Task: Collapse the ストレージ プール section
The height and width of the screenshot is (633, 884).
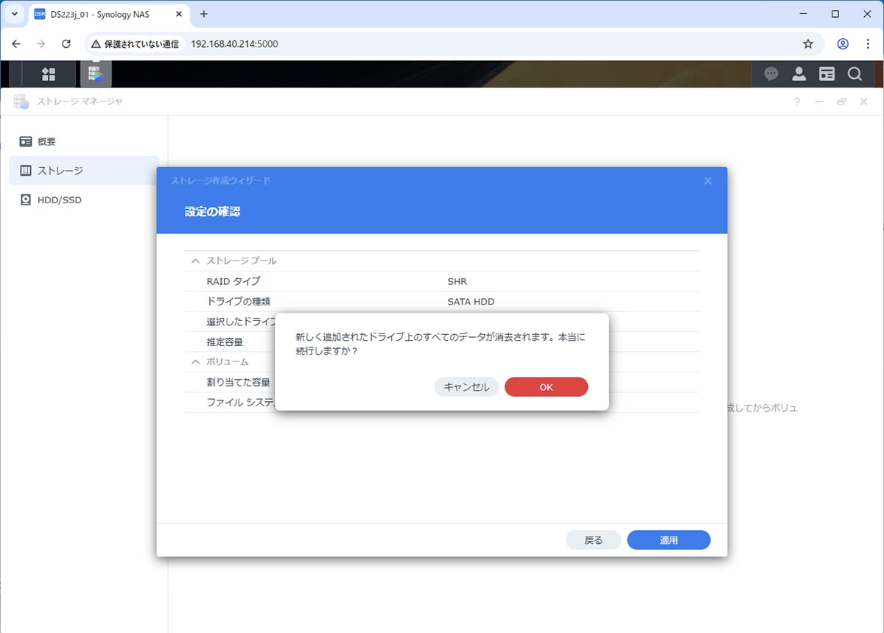Action: 196,261
